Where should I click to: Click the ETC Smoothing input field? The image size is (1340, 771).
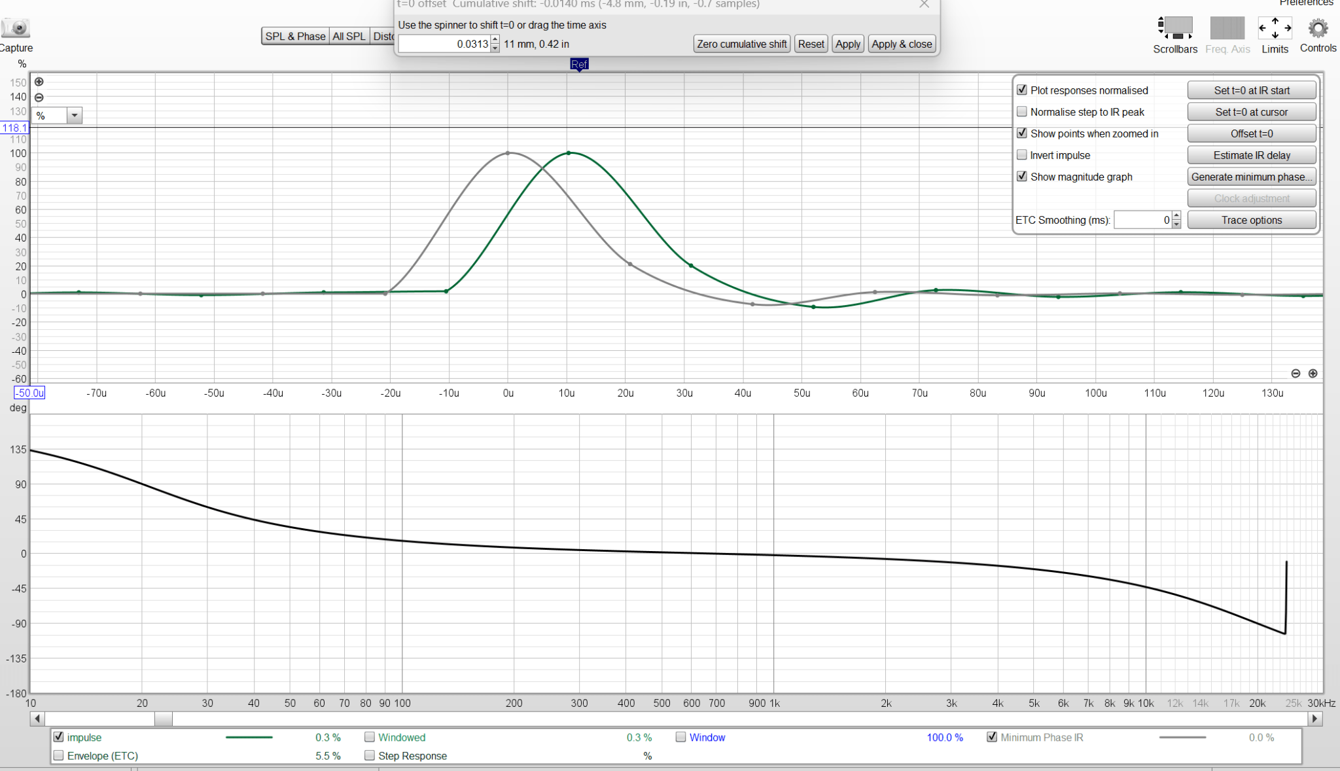[1143, 220]
